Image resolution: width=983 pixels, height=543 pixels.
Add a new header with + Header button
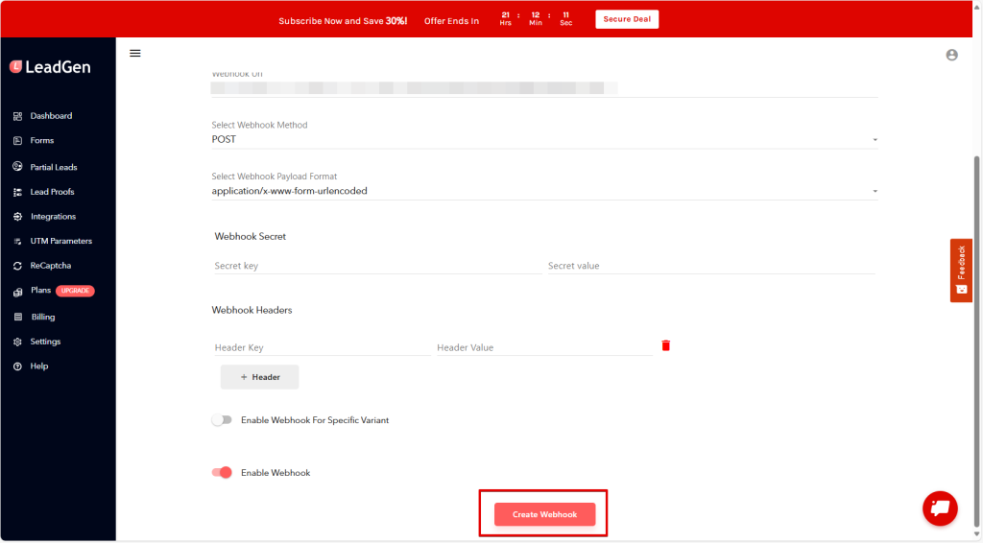(259, 377)
